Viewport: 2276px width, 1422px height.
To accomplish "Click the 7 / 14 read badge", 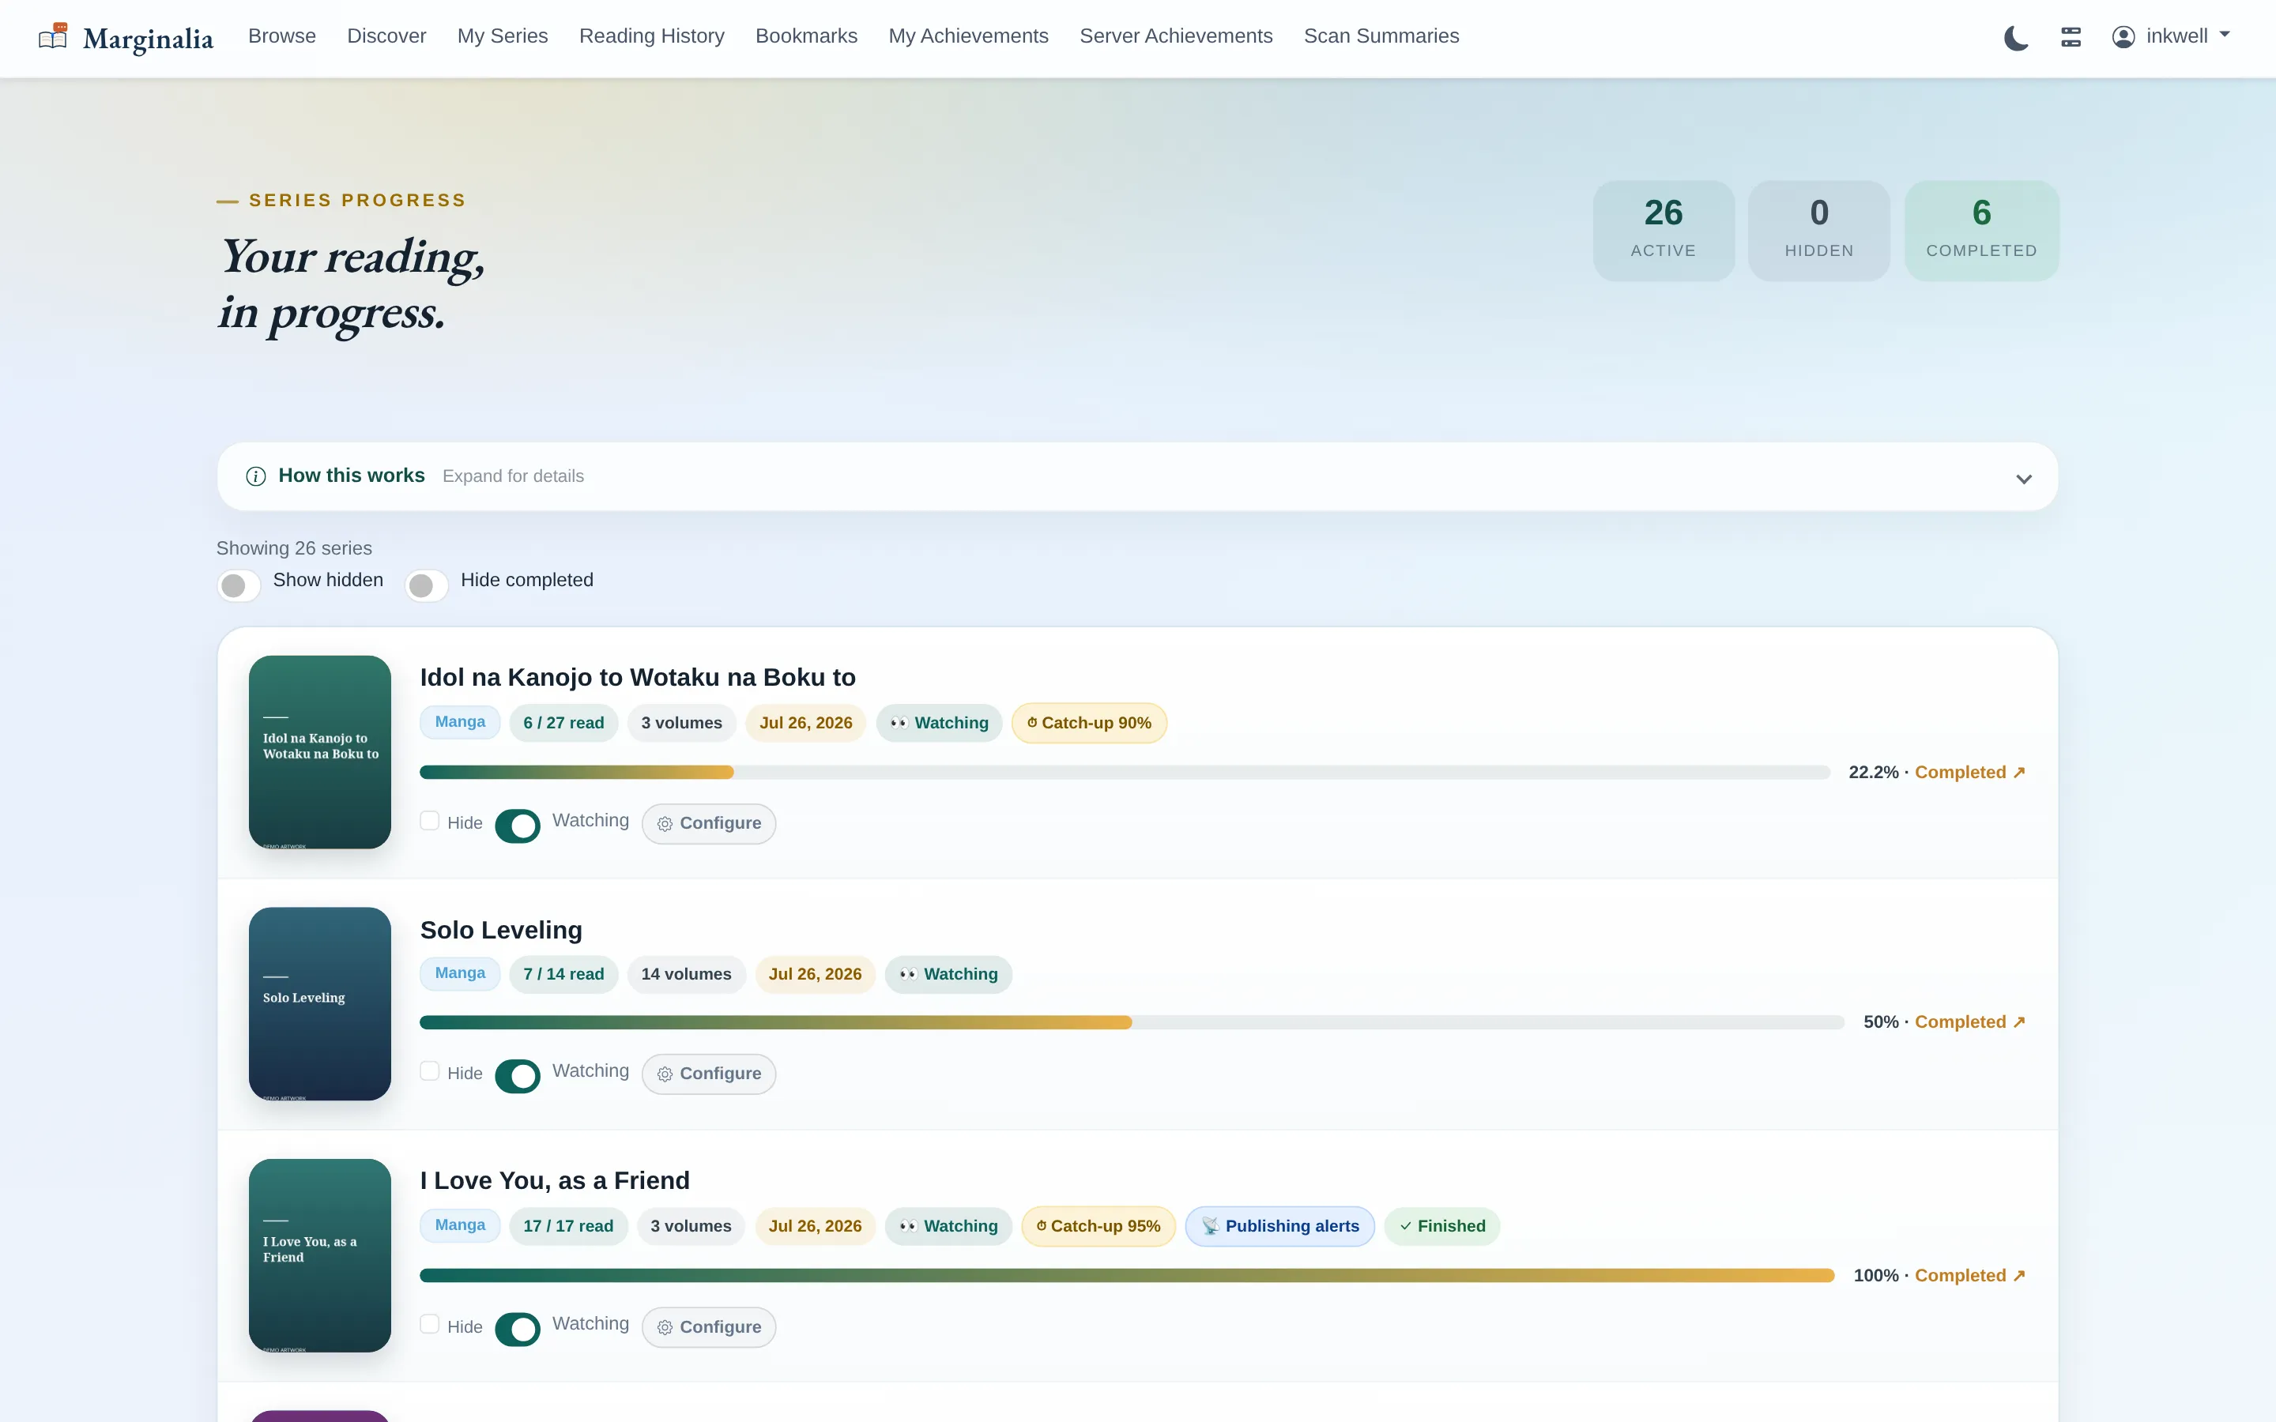I will (x=563, y=974).
